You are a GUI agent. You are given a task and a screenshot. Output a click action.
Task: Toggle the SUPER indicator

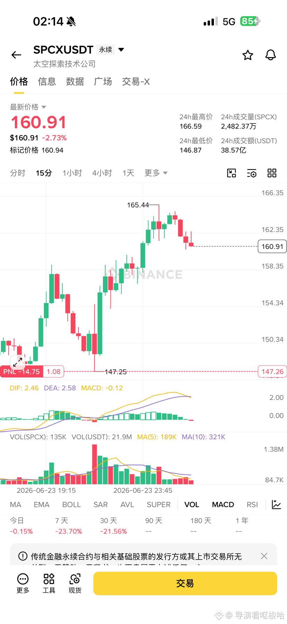159,505
